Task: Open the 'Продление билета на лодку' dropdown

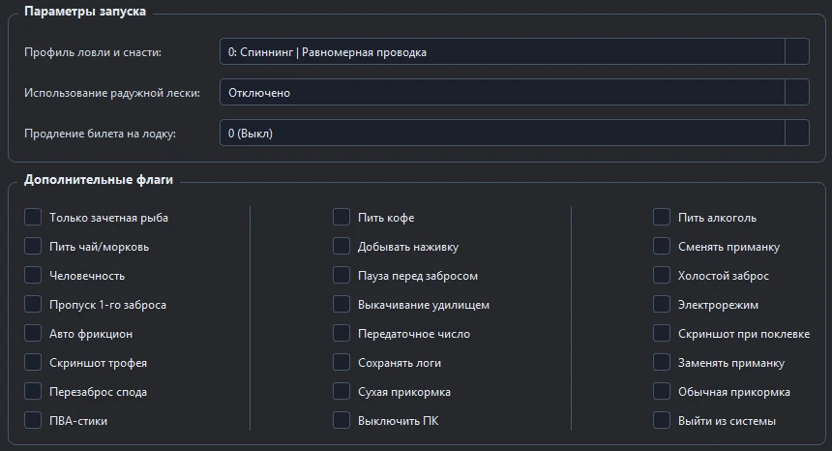Action: pyautogui.click(x=514, y=133)
